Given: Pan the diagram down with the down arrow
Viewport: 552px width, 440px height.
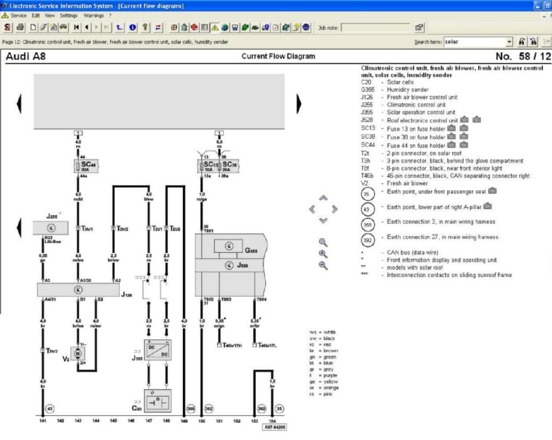Looking at the screenshot, I should click(323, 221).
